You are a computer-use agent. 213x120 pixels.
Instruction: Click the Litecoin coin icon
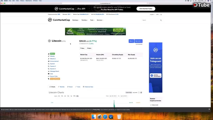pyautogui.click(x=49, y=41)
